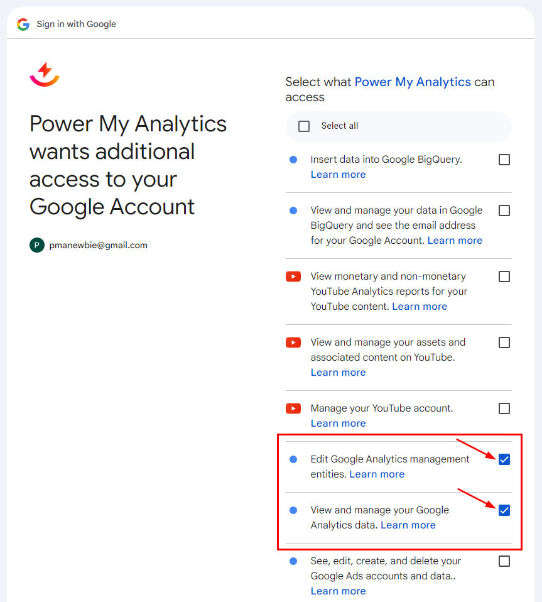Click blue dot beside Google Ads permission
Image resolution: width=542 pixels, height=602 pixels.
[x=293, y=561]
